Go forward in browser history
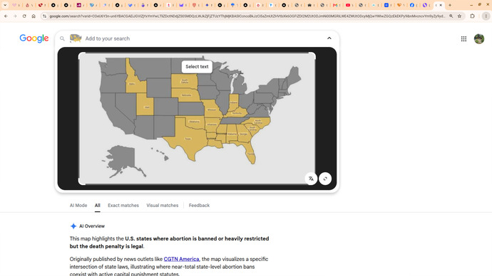 pos(15,16)
